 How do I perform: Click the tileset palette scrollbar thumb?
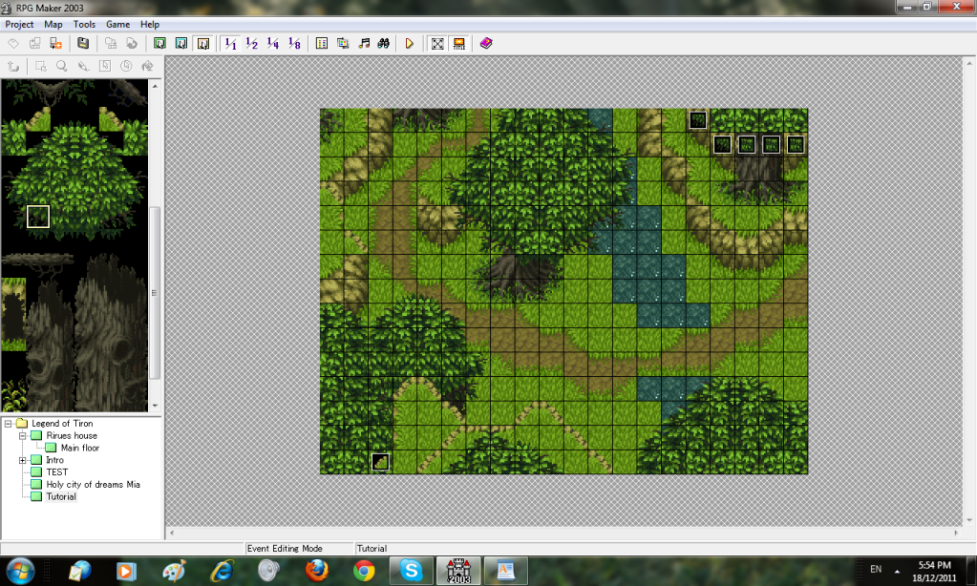click(x=155, y=292)
